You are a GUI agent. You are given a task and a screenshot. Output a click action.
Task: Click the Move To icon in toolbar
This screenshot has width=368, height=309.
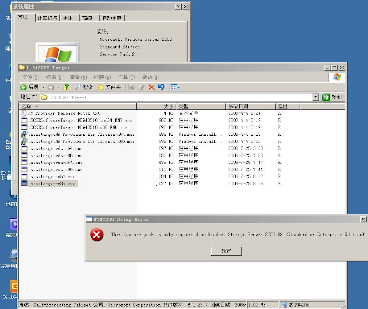[x=132, y=87]
